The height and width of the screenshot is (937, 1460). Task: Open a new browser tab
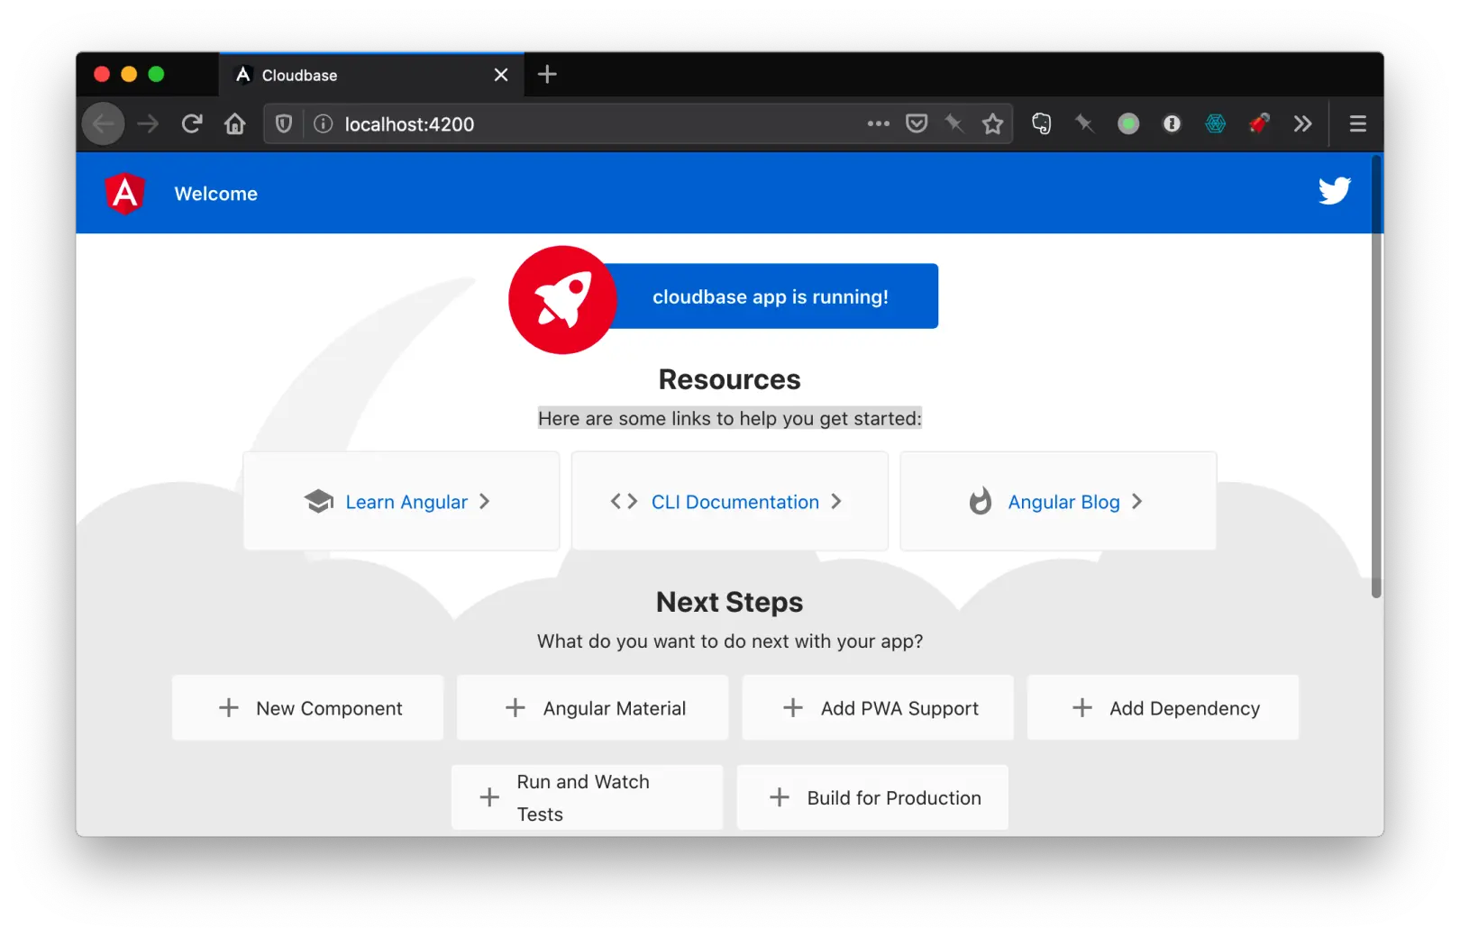pyautogui.click(x=547, y=74)
